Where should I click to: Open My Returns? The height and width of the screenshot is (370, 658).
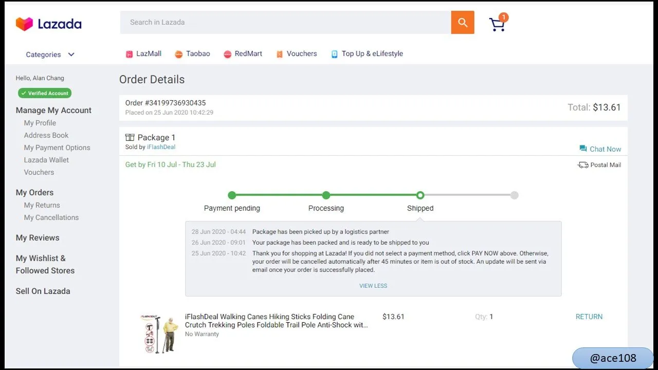(x=42, y=205)
